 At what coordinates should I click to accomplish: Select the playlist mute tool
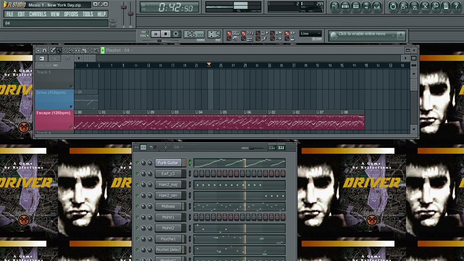[x=71, y=50]
